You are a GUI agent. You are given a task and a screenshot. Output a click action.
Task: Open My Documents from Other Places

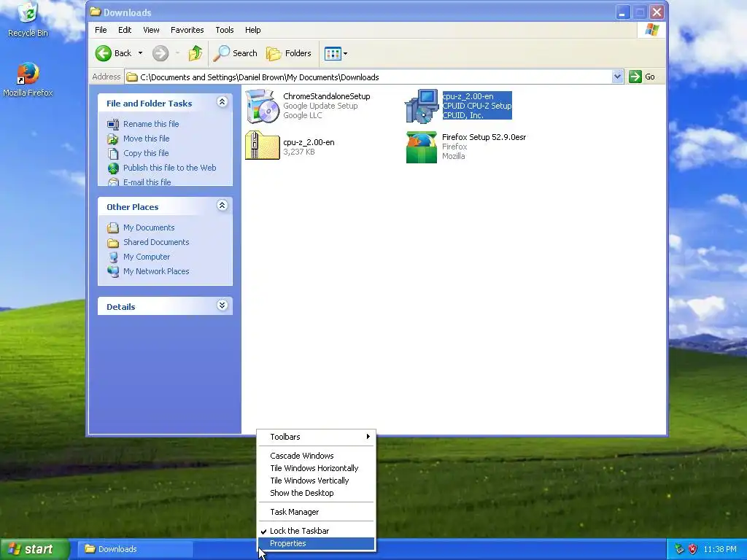click(x=149, y=227)
